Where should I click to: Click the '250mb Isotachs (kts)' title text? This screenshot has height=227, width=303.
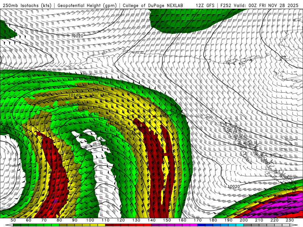point(27,5)
